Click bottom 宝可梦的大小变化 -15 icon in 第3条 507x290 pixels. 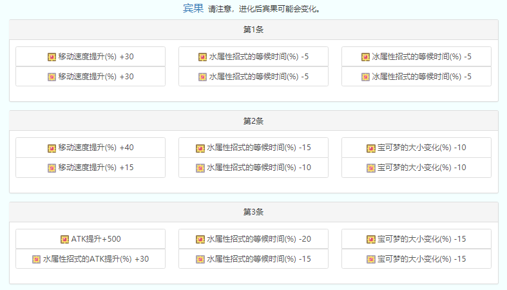[370, 260]
